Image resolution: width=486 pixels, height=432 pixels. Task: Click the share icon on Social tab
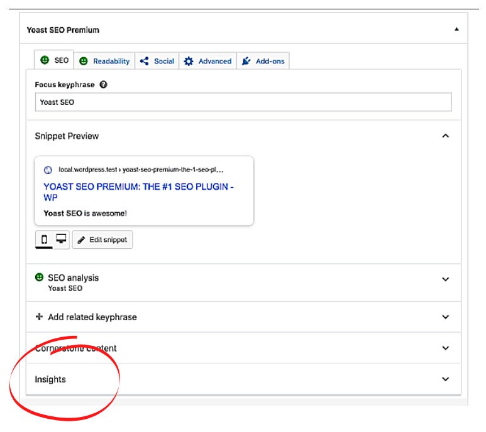[x=145, y=61]
